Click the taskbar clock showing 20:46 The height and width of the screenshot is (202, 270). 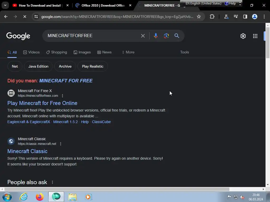tap(256, 197)
